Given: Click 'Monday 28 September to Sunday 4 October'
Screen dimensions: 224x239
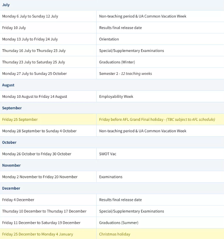Looking at the screenshot, I should [x=39, y=131].
